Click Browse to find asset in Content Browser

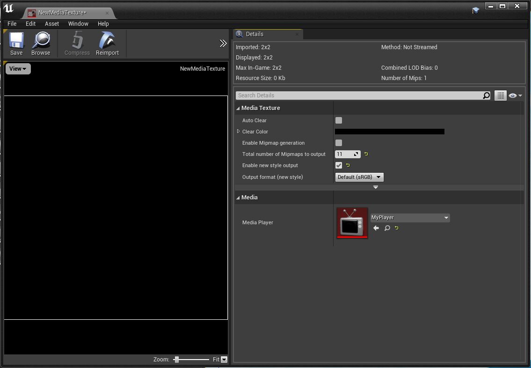point(41,44)
